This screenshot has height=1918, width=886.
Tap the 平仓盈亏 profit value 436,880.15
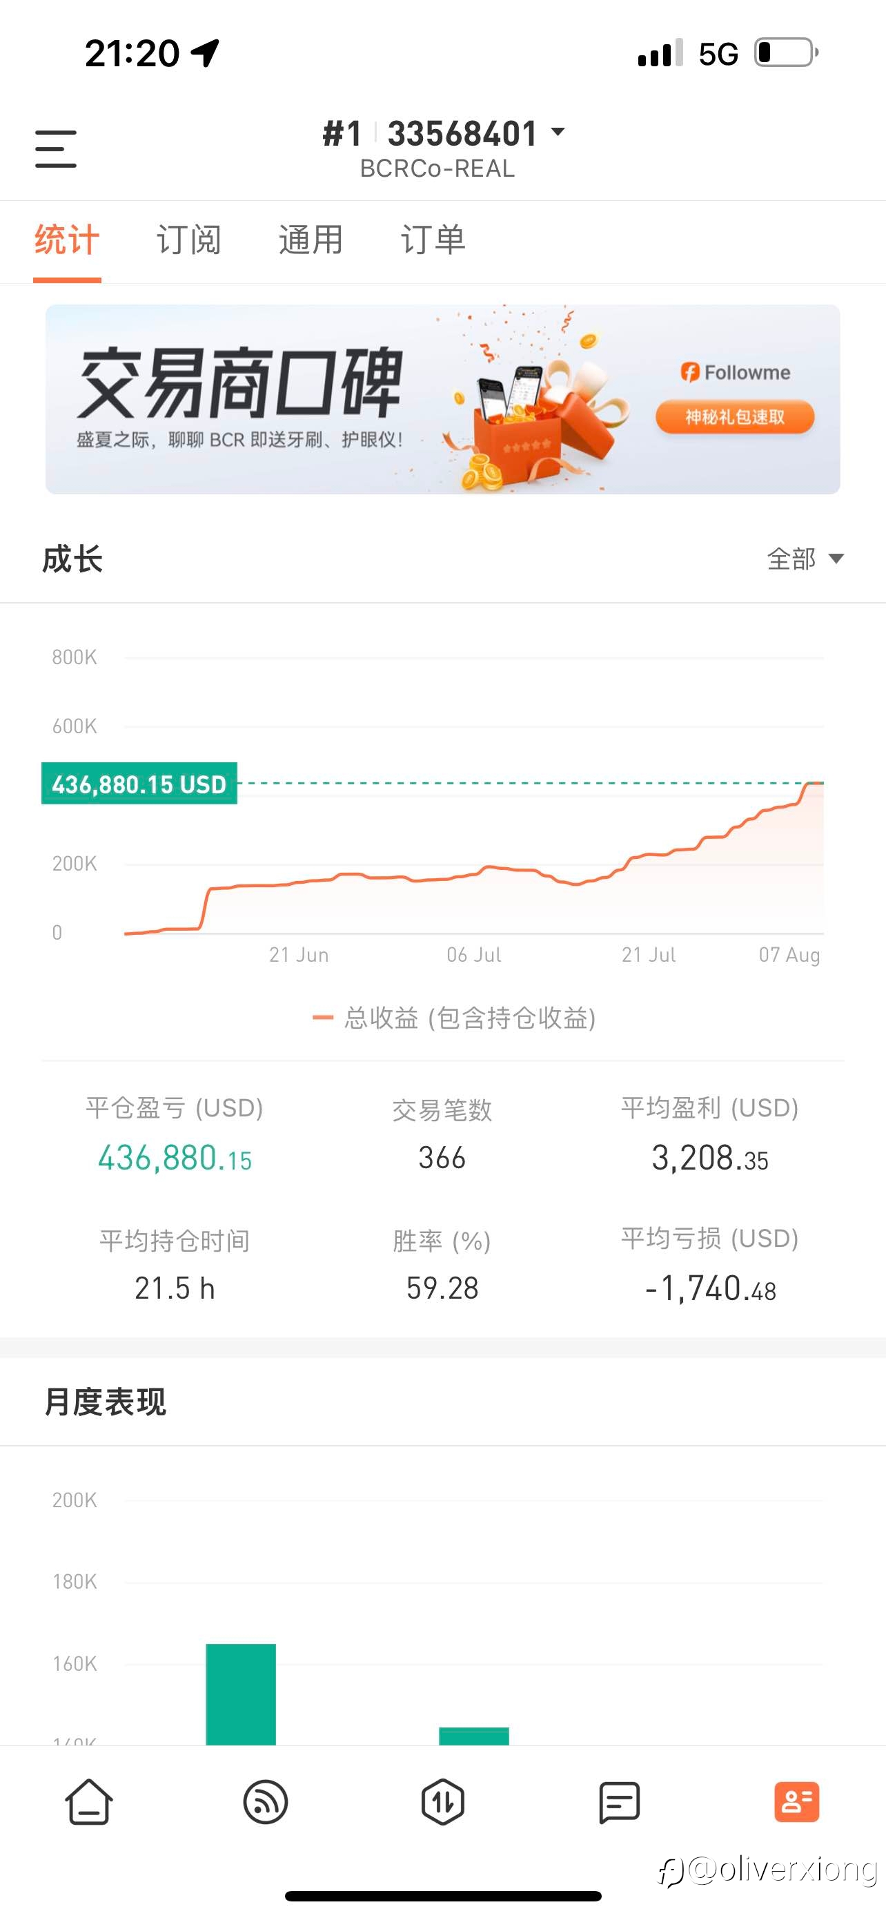175,1159
